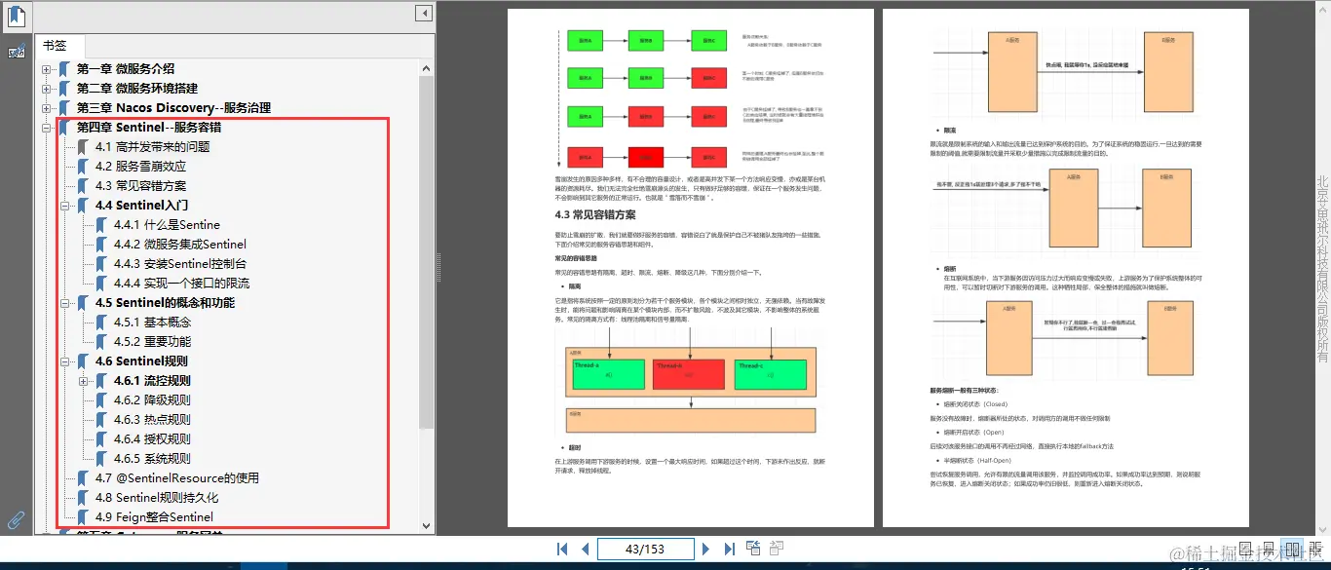The image size is (1331, 570).
Task: Click the bookmarks panel scrollbar thumb
Action: pyautogui.click(x=426, y=251)
